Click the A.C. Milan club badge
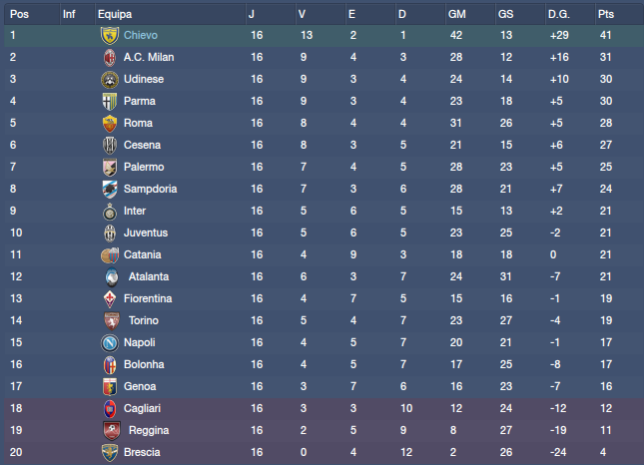644x465 pixels. (110, 57)
